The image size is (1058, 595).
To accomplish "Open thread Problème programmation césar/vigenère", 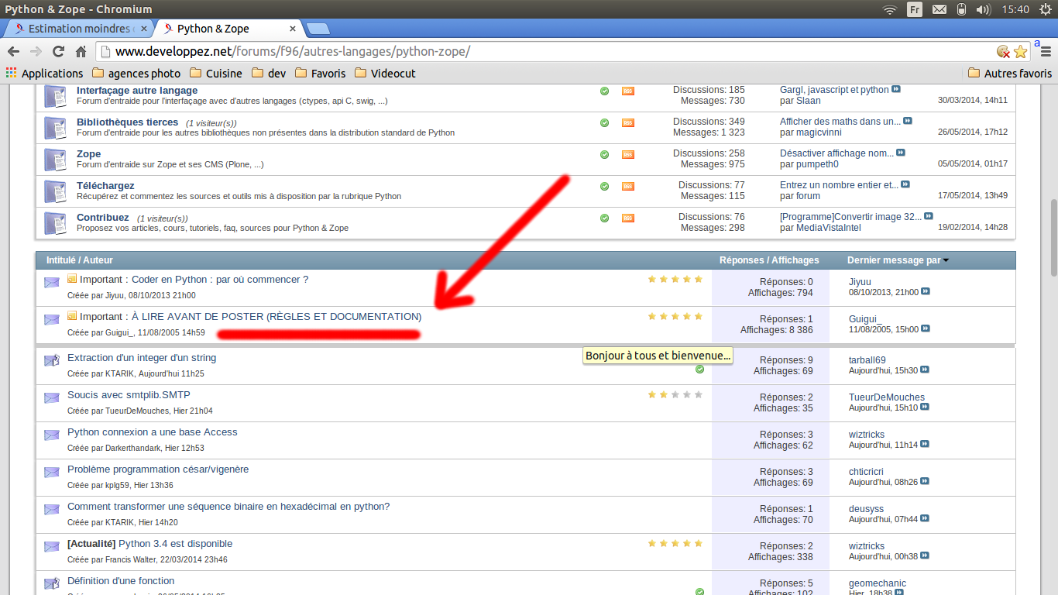I will pos(158,469).
